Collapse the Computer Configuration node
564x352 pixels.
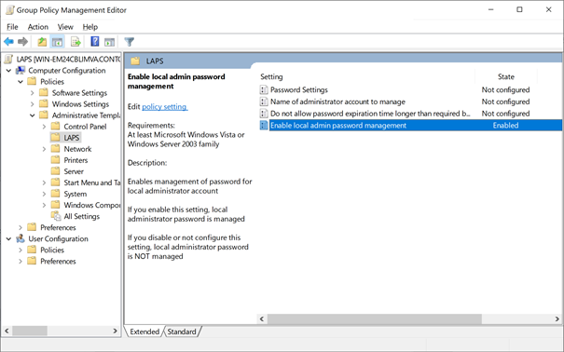pos(8,71)
